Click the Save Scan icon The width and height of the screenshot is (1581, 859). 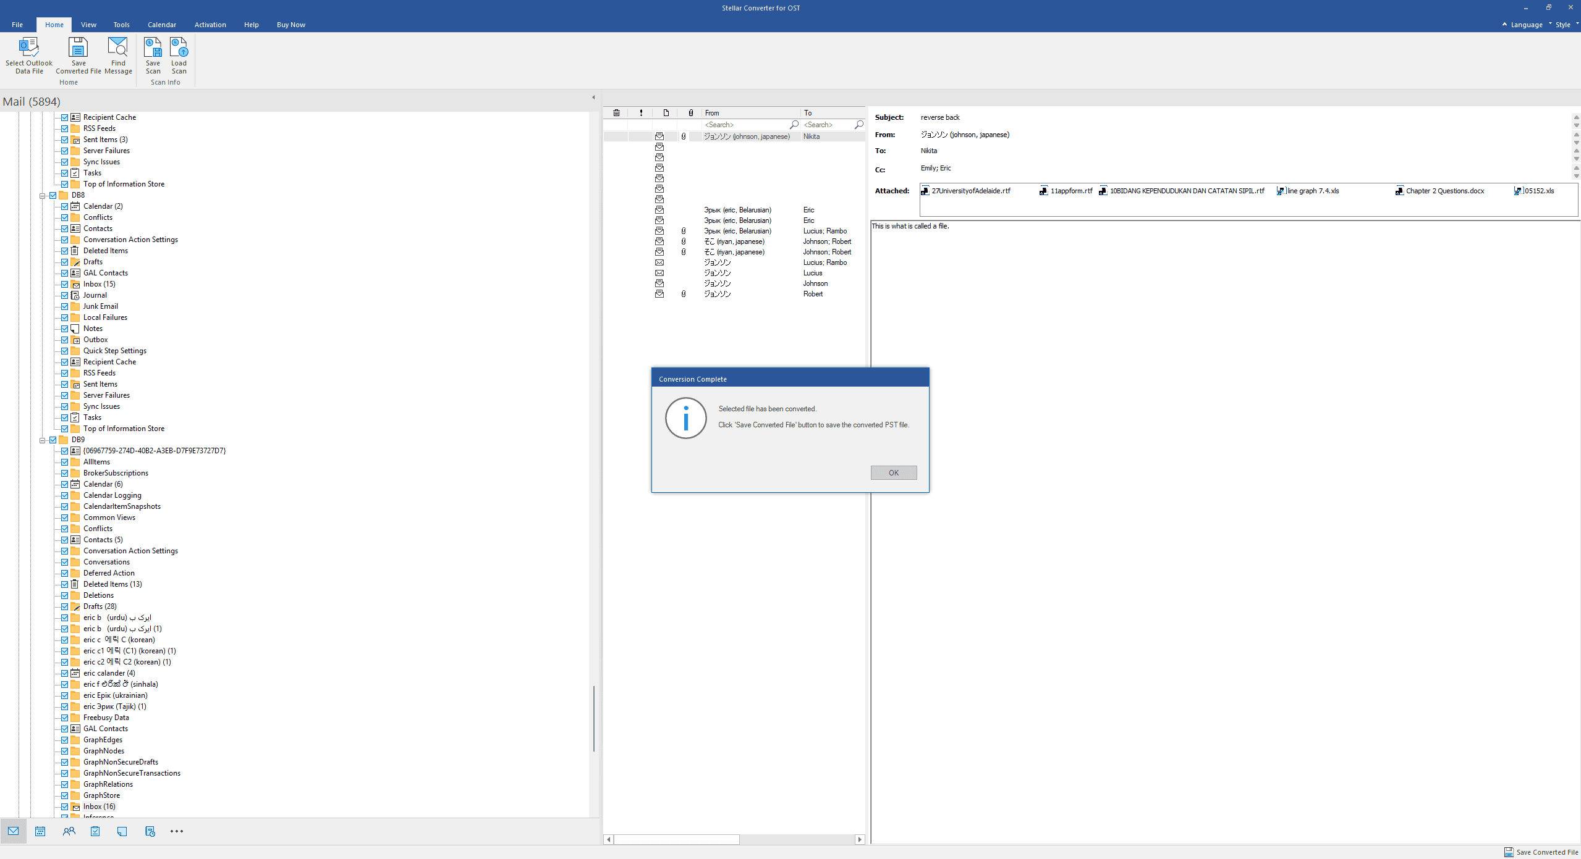point(153,56)
